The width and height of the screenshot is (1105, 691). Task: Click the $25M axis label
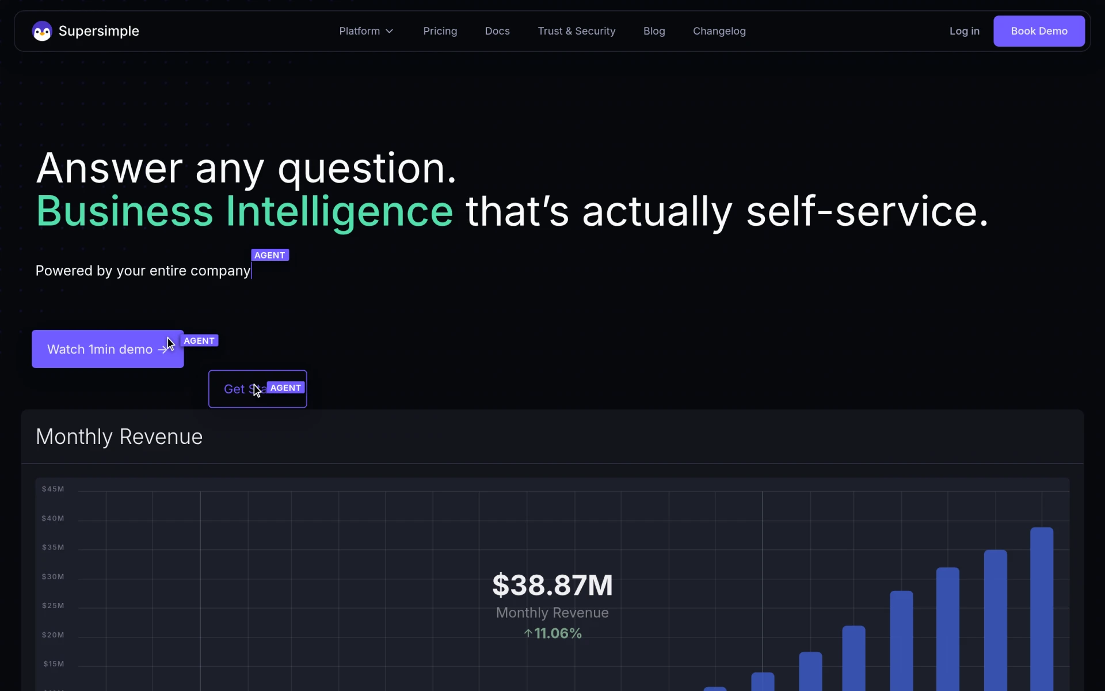pyautogui.click(x=53, y=606)
